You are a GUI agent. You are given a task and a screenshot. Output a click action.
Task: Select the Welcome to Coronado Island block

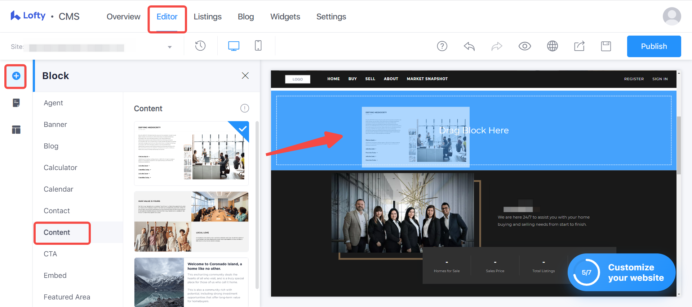pos(191,282)
